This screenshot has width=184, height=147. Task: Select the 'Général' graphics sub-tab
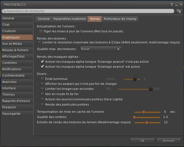[44, 19]
